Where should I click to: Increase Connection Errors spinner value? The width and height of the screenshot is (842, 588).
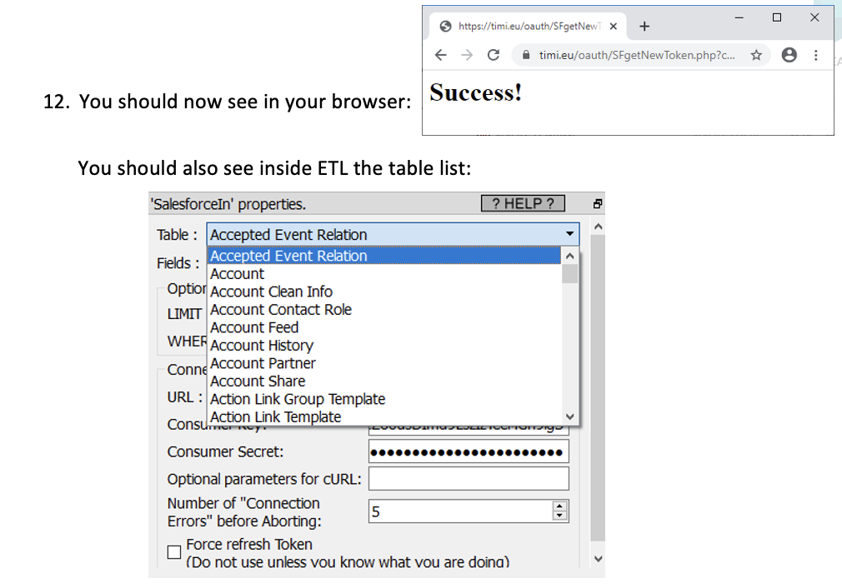click(x=559, y=506)
